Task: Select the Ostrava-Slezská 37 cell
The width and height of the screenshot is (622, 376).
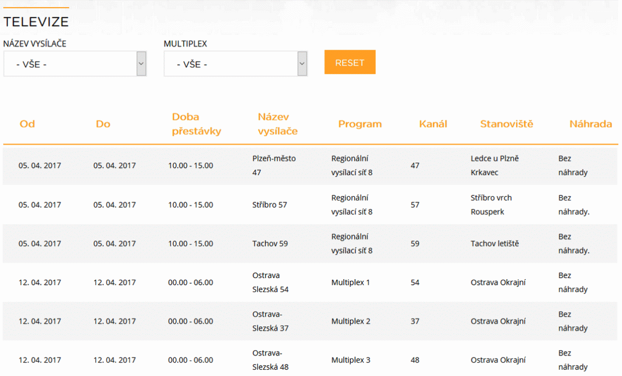Action: click(x=271, y=321)
